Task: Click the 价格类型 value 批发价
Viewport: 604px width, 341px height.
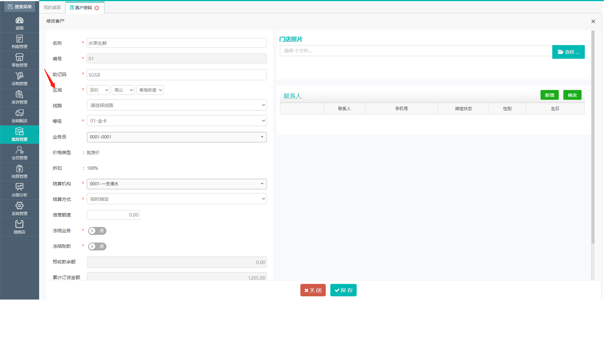Action: [x=93, y=153]
